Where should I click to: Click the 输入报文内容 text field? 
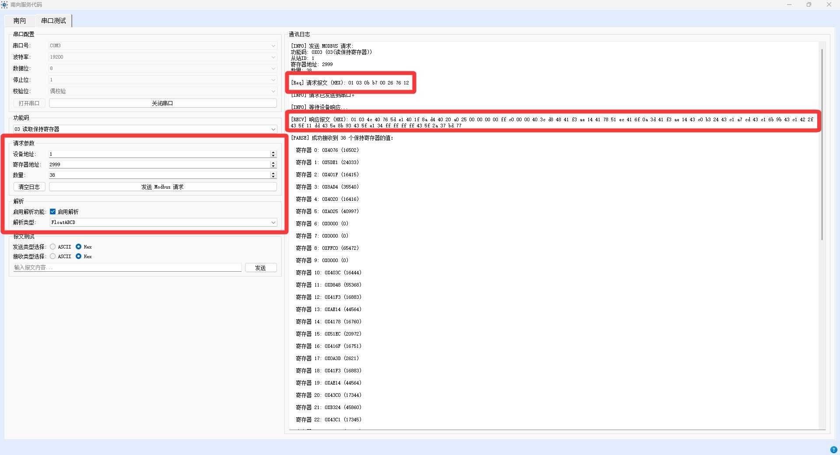[x=127, y=267]
